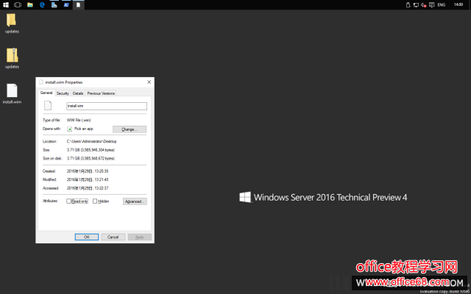This screenshot has width=471, height=294.
Task: Switch to the Security tab
Action: click(63, 93)
